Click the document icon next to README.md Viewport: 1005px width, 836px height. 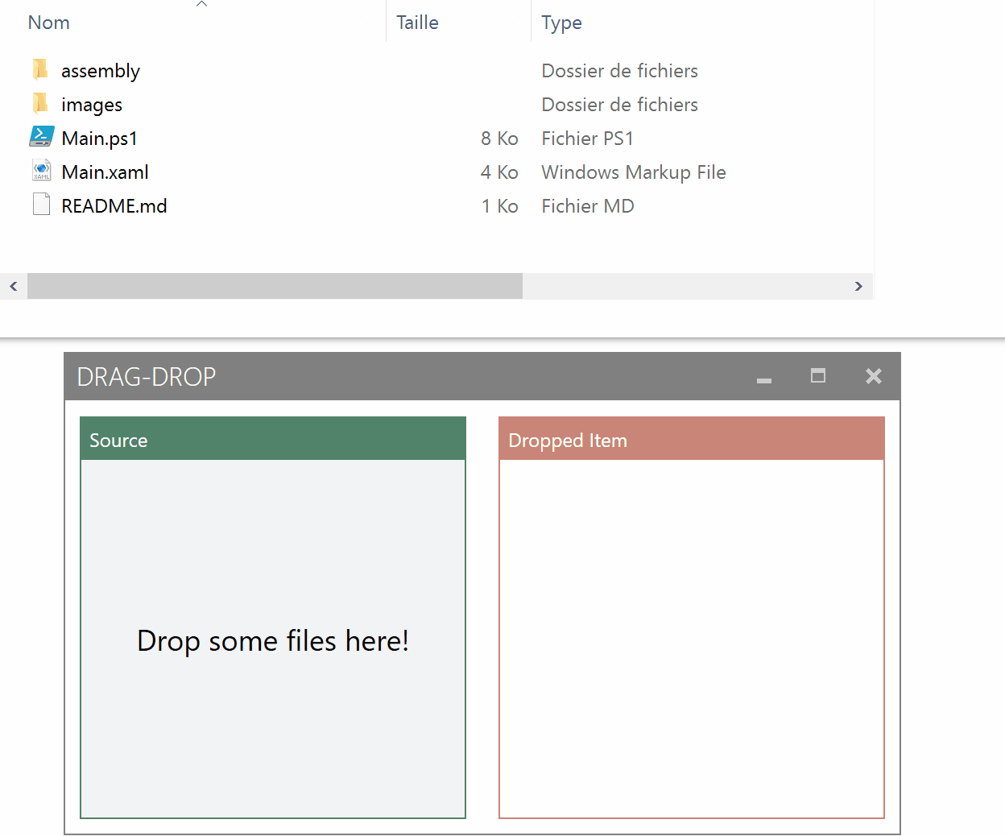41,205
